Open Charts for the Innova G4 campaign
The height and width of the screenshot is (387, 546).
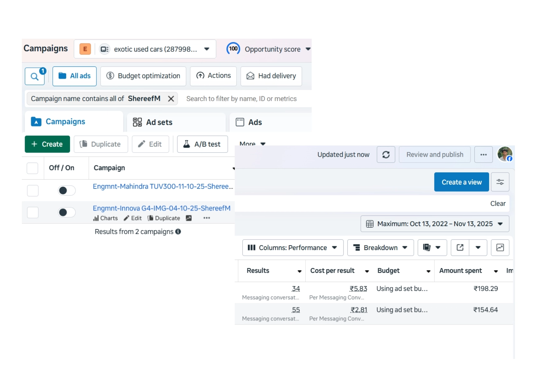pos(105,218)
